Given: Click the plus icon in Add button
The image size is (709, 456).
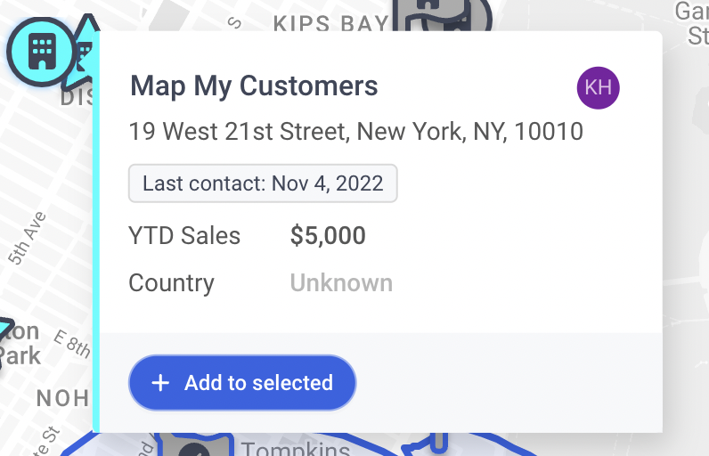Looking at the screenshot, I should (x=160, y=383).
